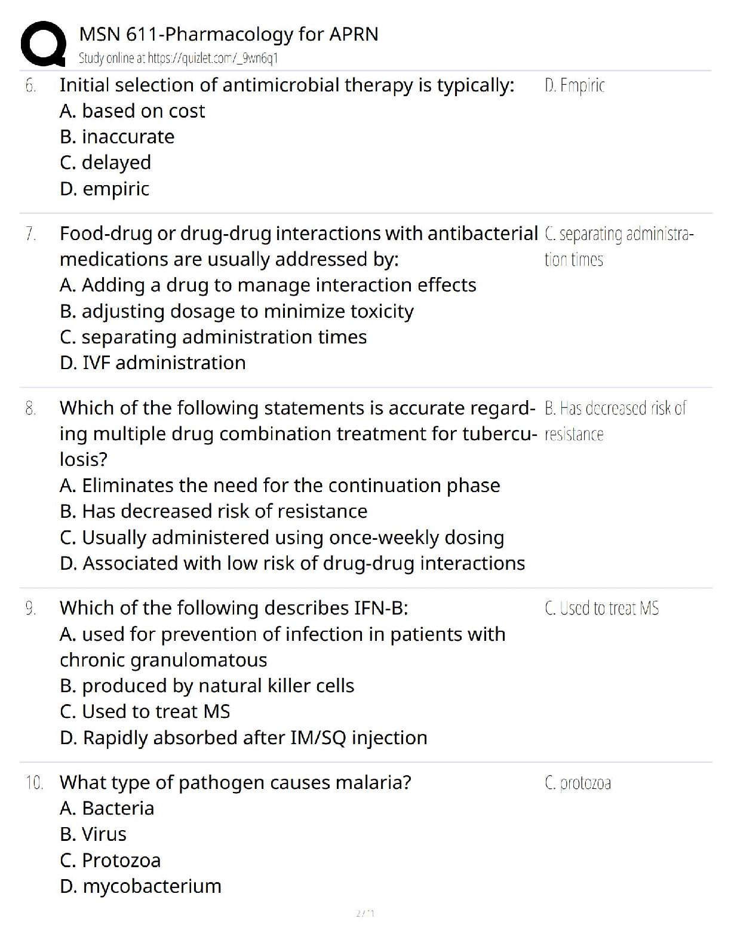Click the 'C. protozoa' answer on right

pyautogui.click(x=578, y=782)
